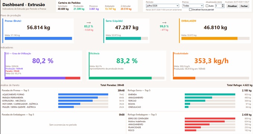Click the À Extrudar value 20.510 kg

tap(126, 9)
